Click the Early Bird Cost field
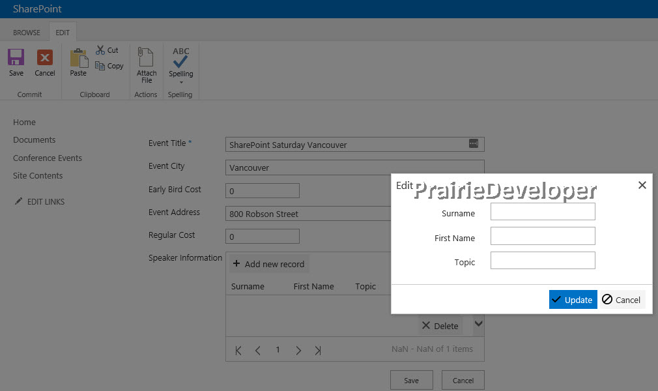 tap(263, 191)
